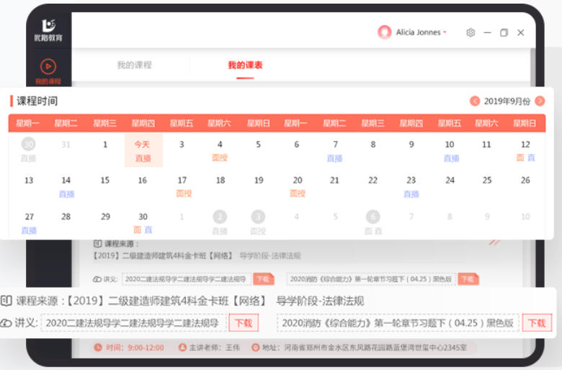Viewport: 562px width, 370px height.
Task: Select the 我的课表 tab
Action: click(x=245, y=65)
